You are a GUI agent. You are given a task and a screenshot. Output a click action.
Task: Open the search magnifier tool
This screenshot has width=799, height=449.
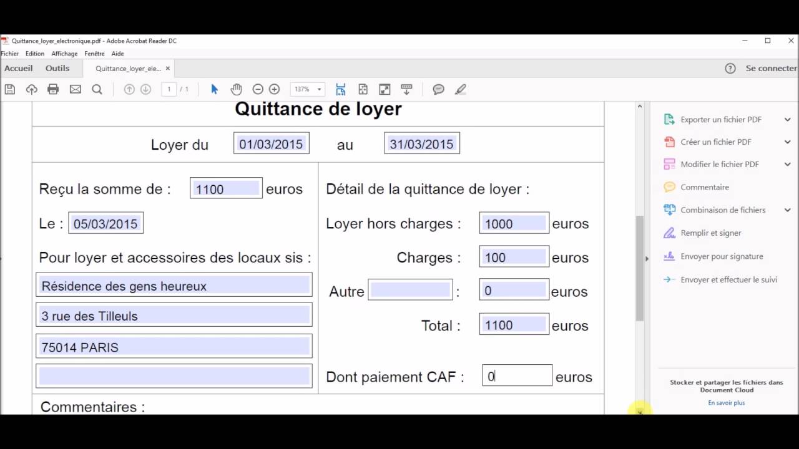97,89
